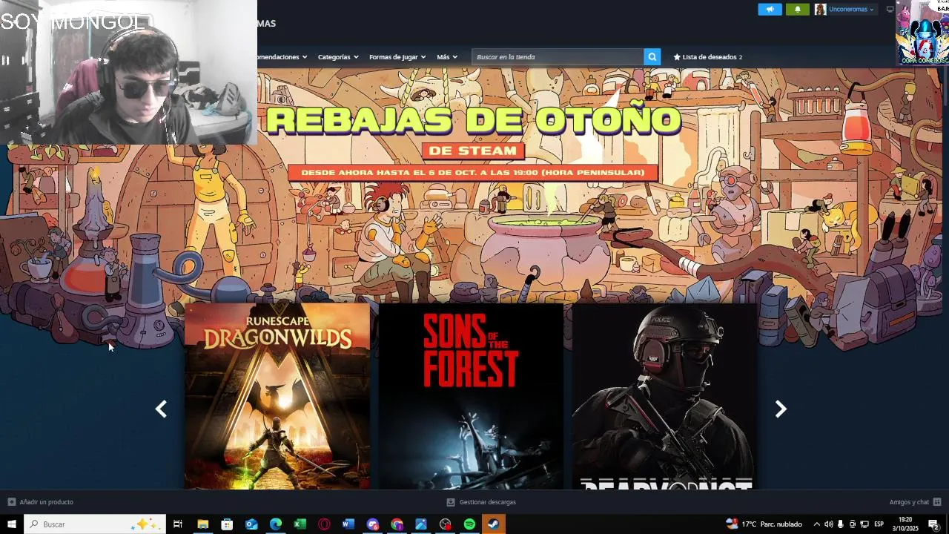Click the network tray icon

864,524
